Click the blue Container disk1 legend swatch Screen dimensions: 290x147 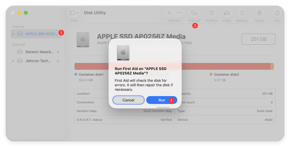coord(76,74)
